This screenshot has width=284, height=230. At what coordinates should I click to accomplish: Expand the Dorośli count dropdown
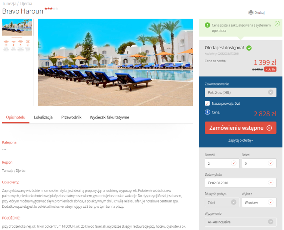click(x=222, y=163)
